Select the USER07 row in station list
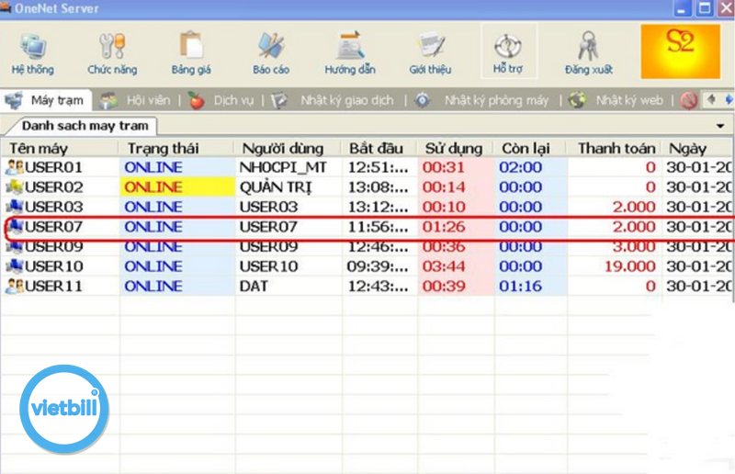 pos(57,226)
